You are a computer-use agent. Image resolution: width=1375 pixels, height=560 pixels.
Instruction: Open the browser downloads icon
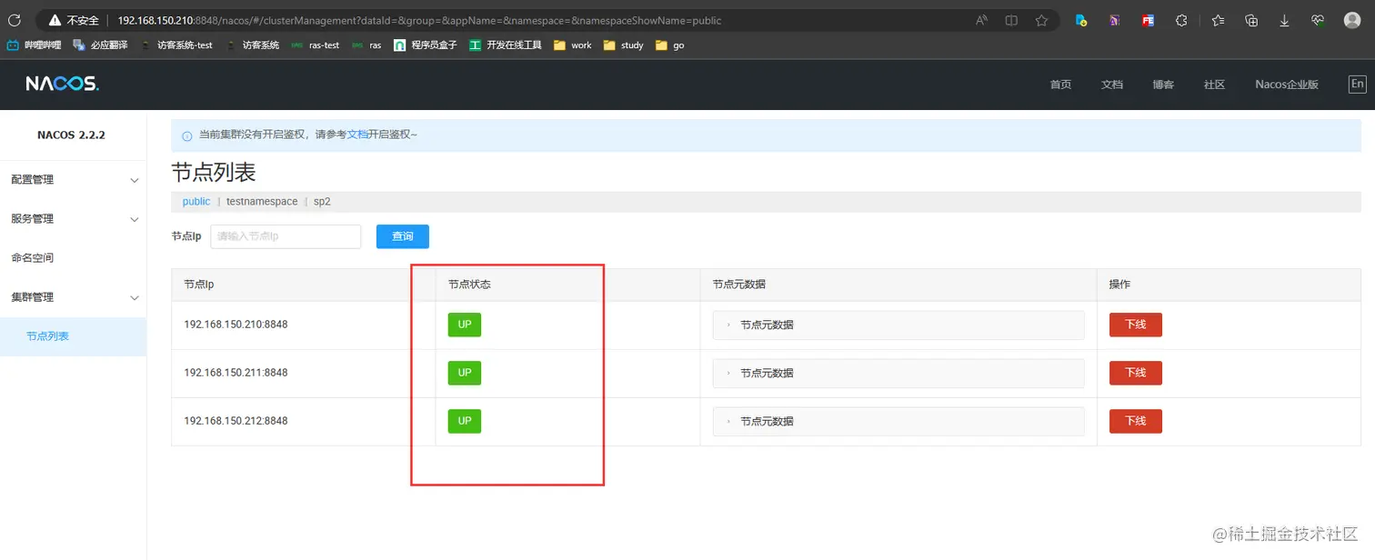(1284, 20)
